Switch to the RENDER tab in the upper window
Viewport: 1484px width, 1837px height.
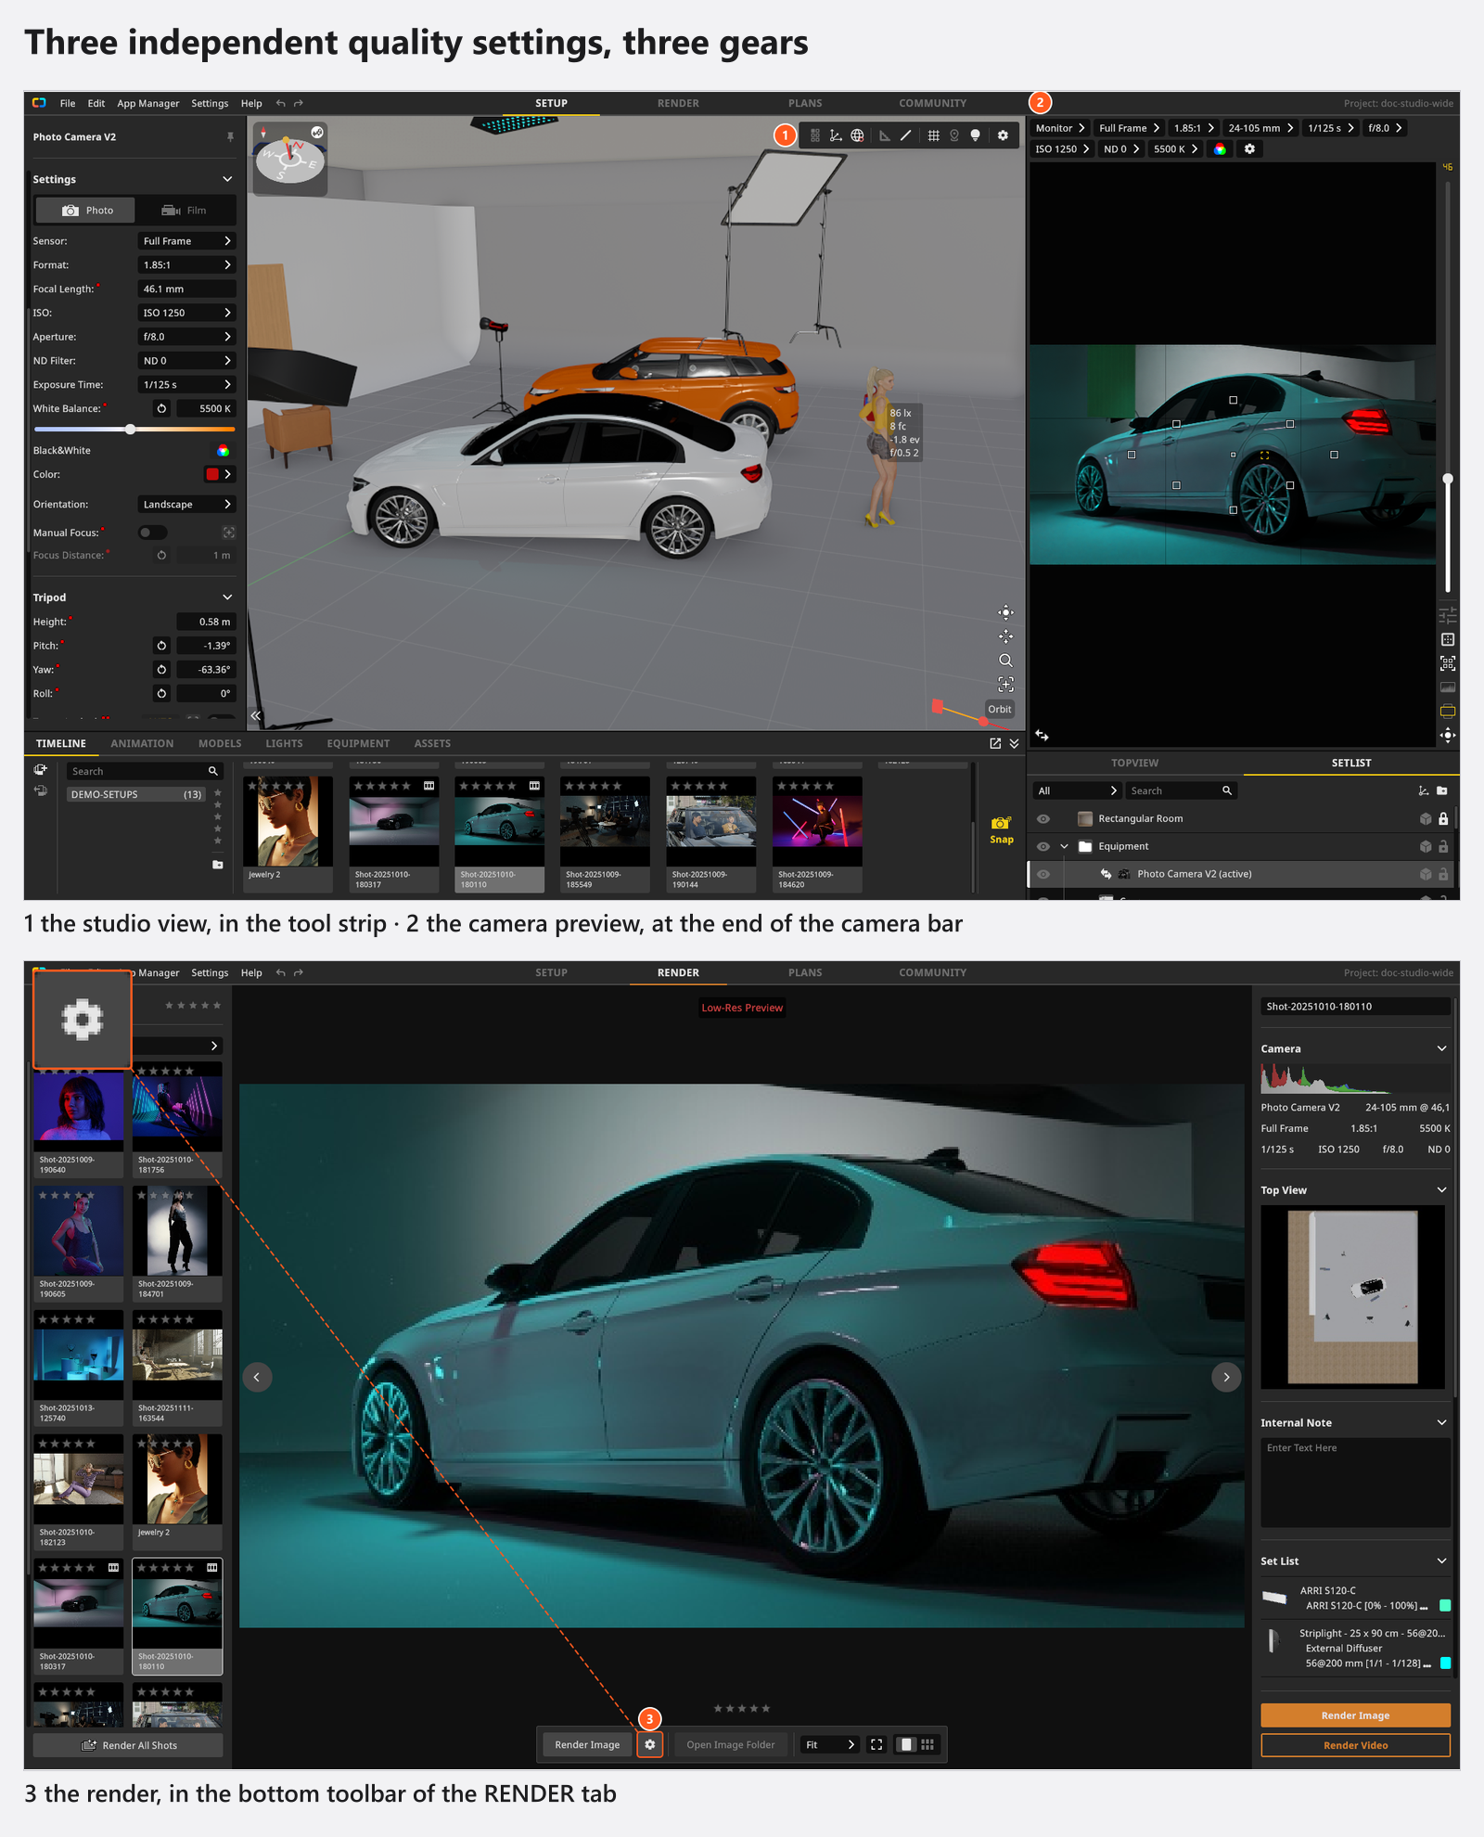pyautogui.click(x=678, y=104)
